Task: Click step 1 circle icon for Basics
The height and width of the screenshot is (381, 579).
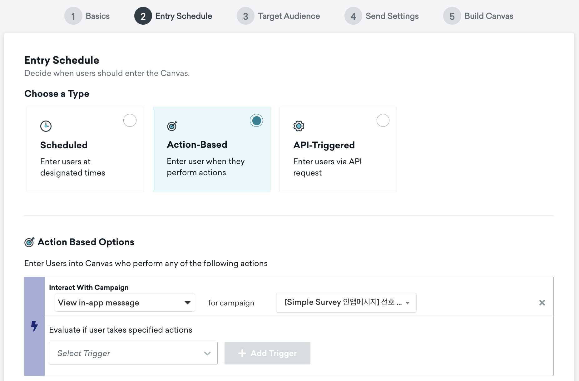Action: pos(73,16)
